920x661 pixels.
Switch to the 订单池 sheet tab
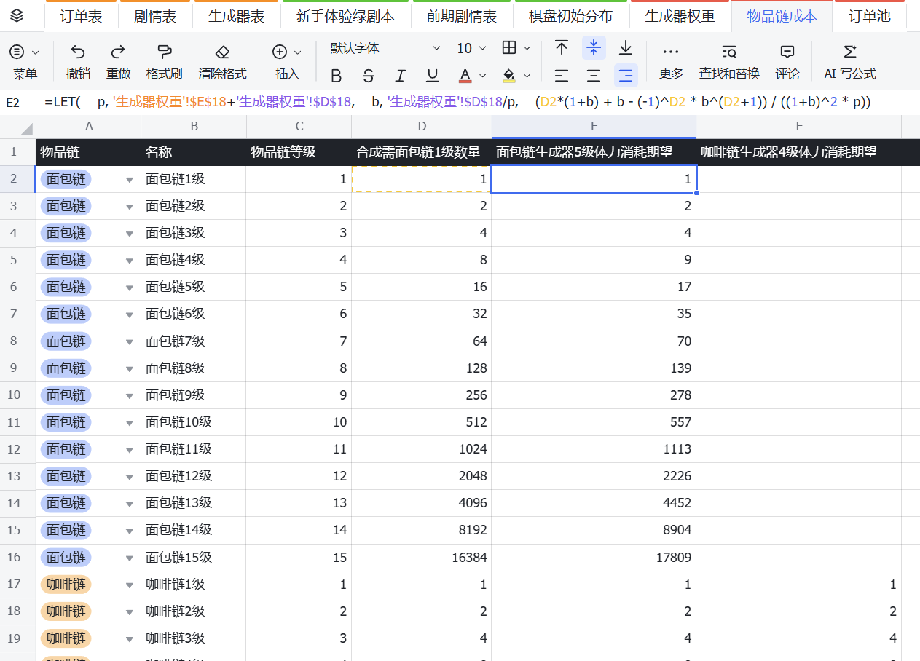tap(870, 16)
